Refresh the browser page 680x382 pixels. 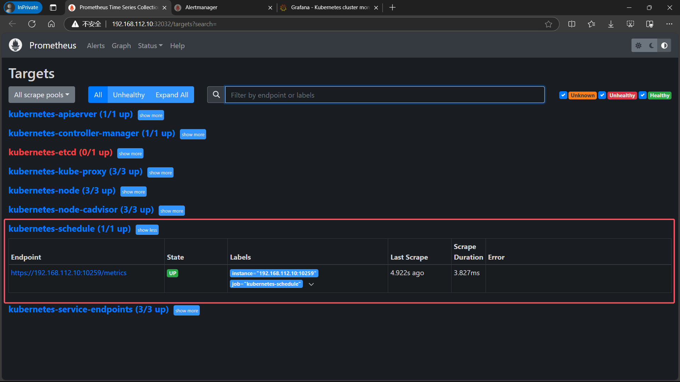pos(32,24)
